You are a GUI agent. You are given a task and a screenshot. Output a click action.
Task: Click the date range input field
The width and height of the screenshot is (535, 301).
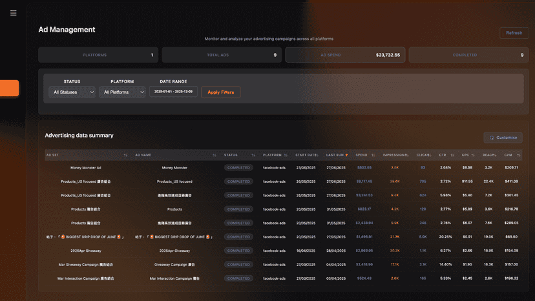(x=173, y=92)
